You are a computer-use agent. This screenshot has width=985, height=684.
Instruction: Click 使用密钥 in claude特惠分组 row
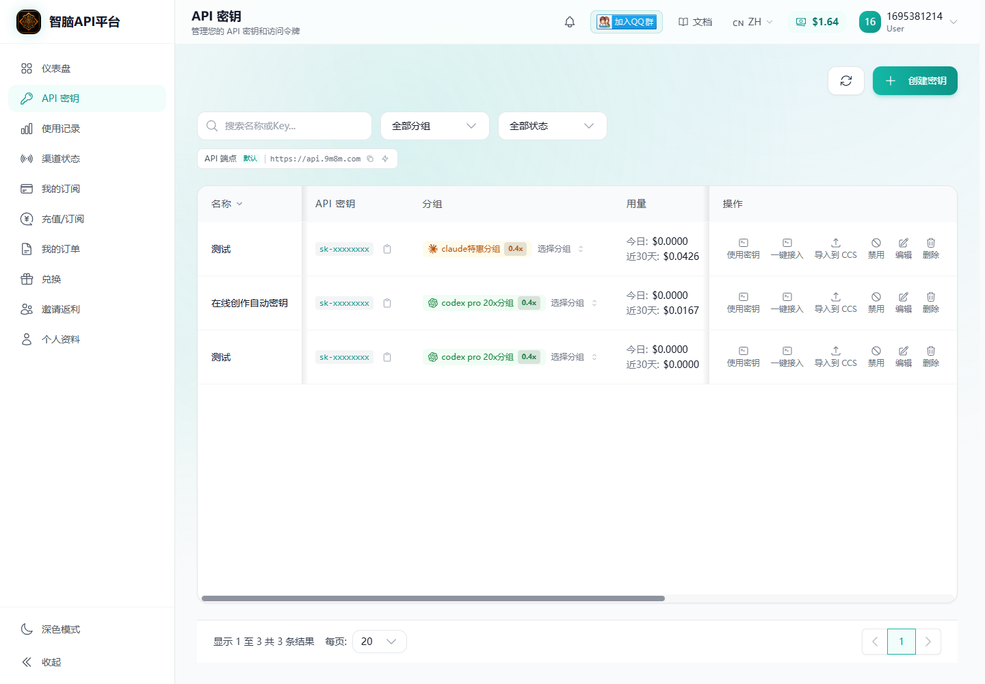click(743, 249)
